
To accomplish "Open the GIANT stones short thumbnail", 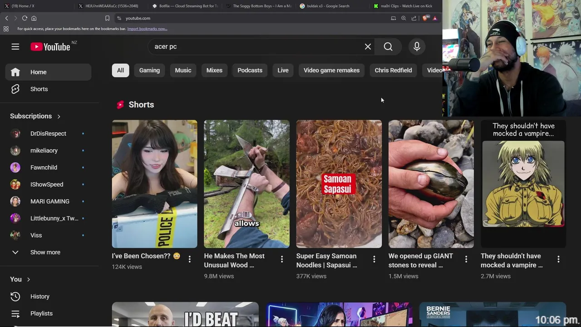I will click(431, 184).
